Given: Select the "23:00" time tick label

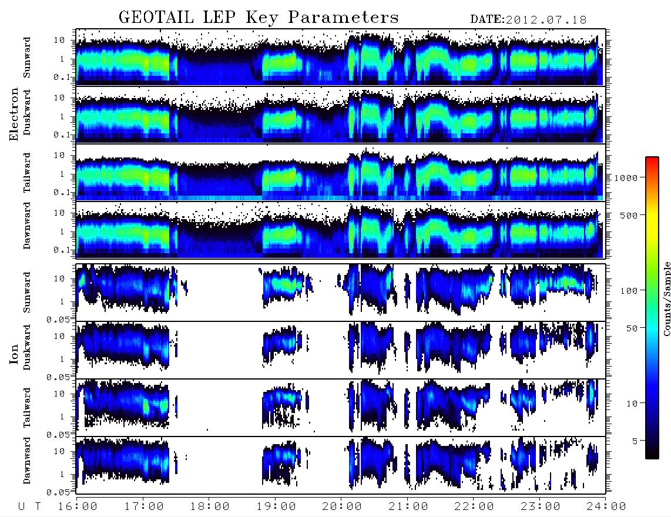Looking at the screenshot, I should (x=540, y=507).
